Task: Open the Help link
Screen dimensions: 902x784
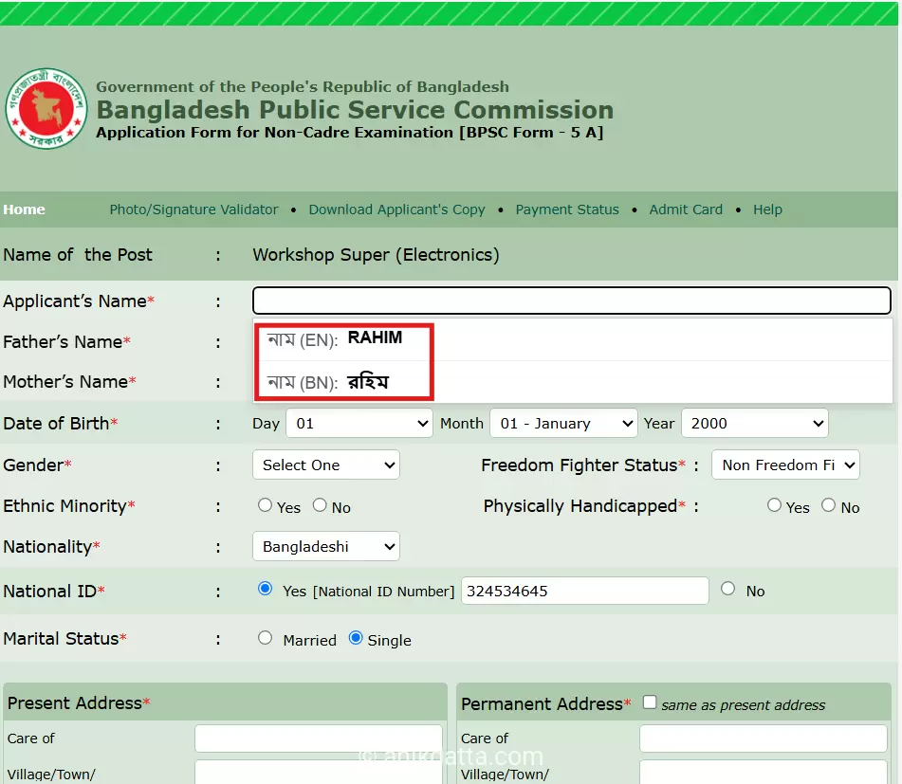Action: 767,210
